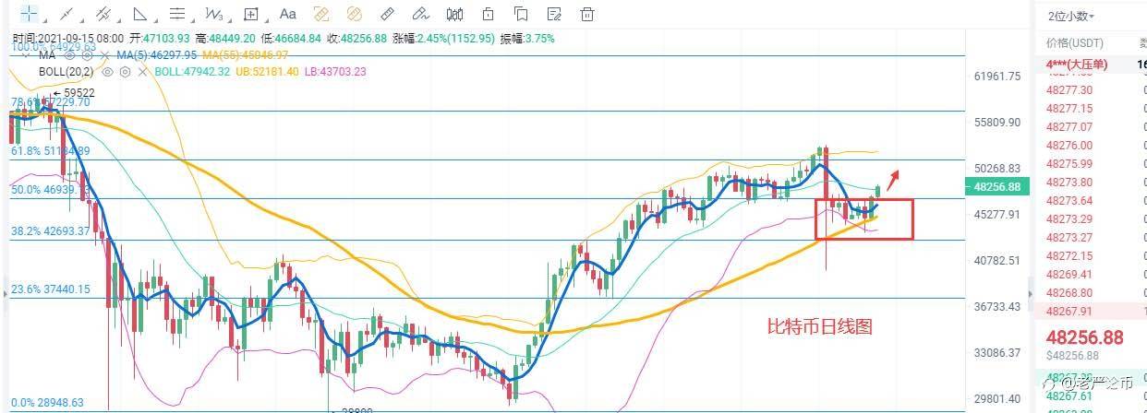Select the triangle shape drawing tool
The height and width of the screenshot is (413, 1147).
coord(140,14)
